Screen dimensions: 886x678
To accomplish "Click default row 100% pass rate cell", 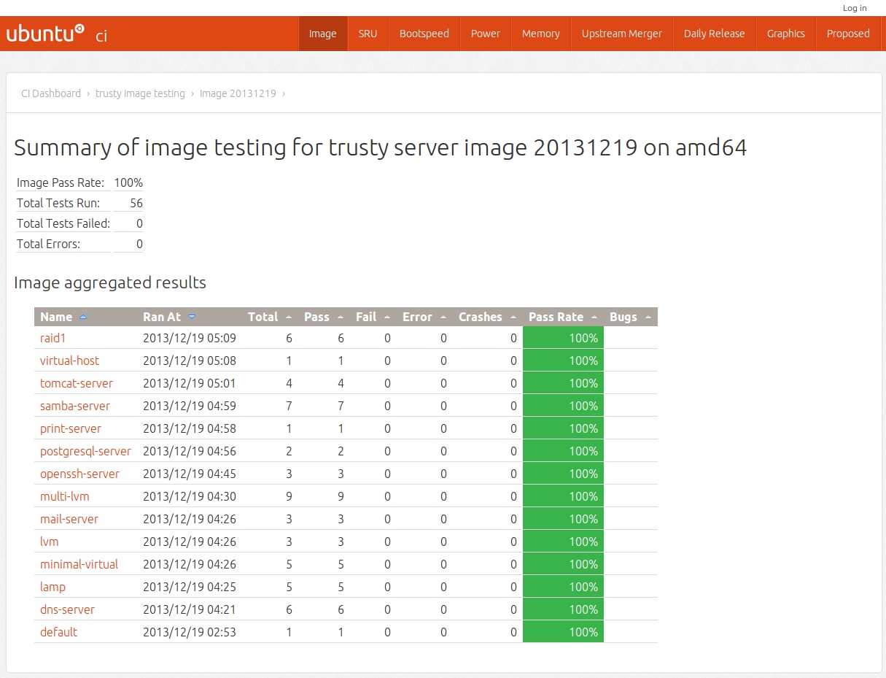I will tap(563, 632).
